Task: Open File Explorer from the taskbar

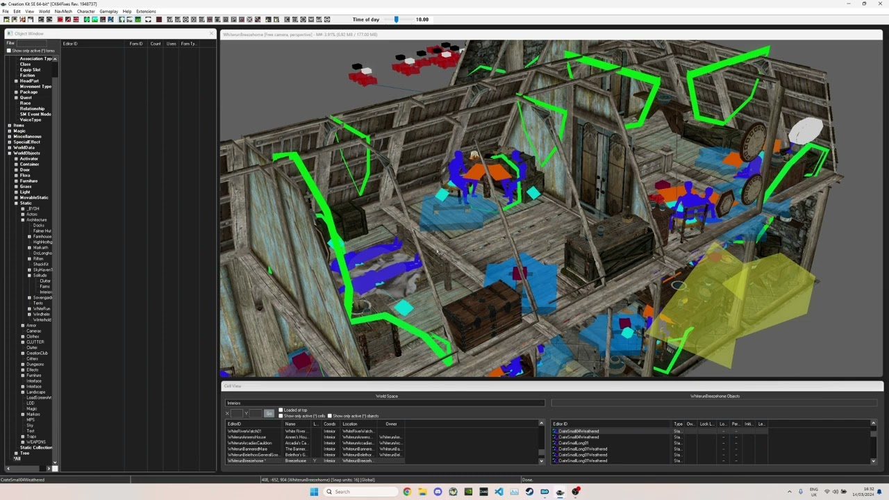Action: [x=422, y=492]
